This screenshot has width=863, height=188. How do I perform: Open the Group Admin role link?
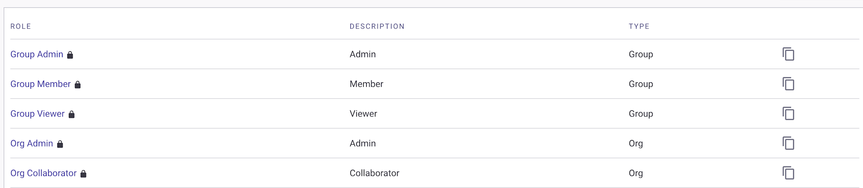click(37, 54)
